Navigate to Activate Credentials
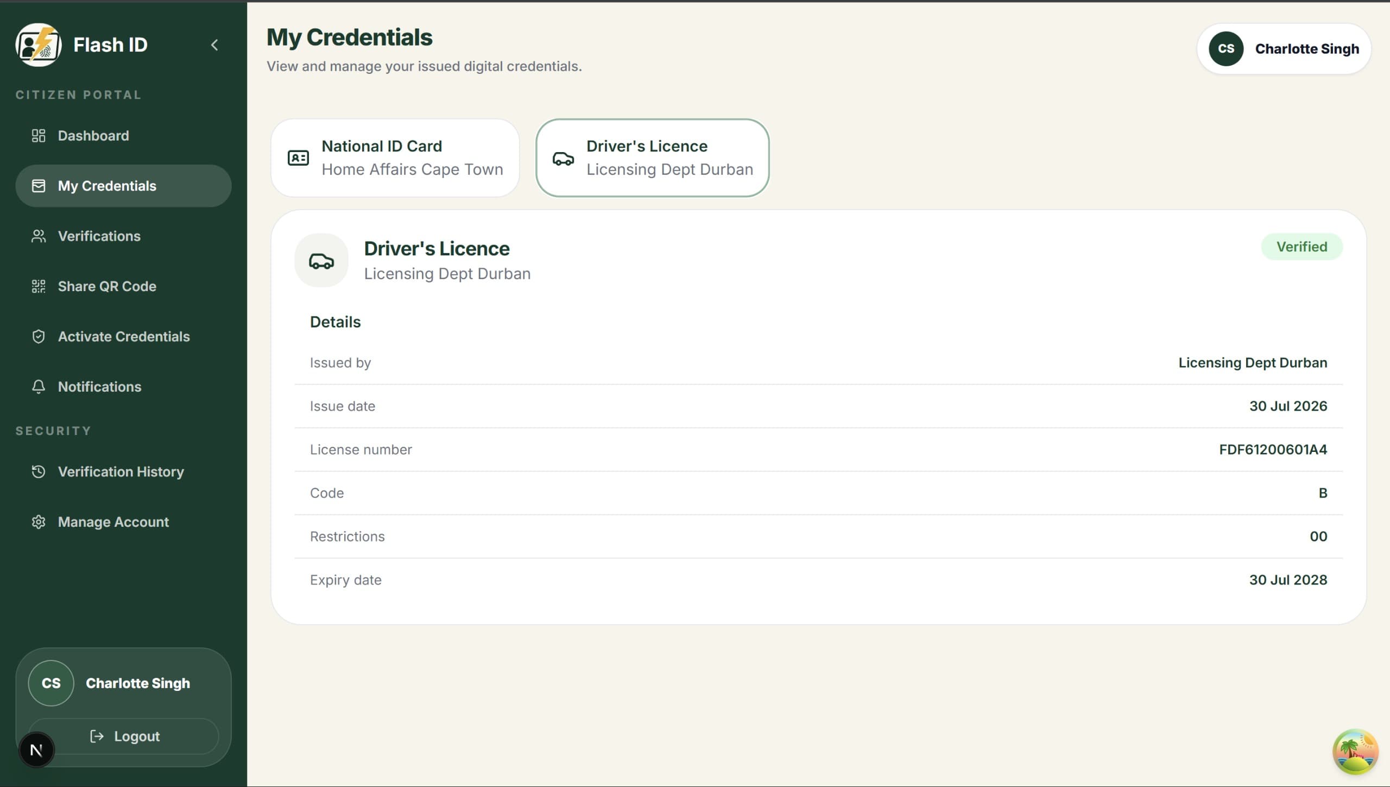This screenshot has width=1390, height=787. (123, 337)
